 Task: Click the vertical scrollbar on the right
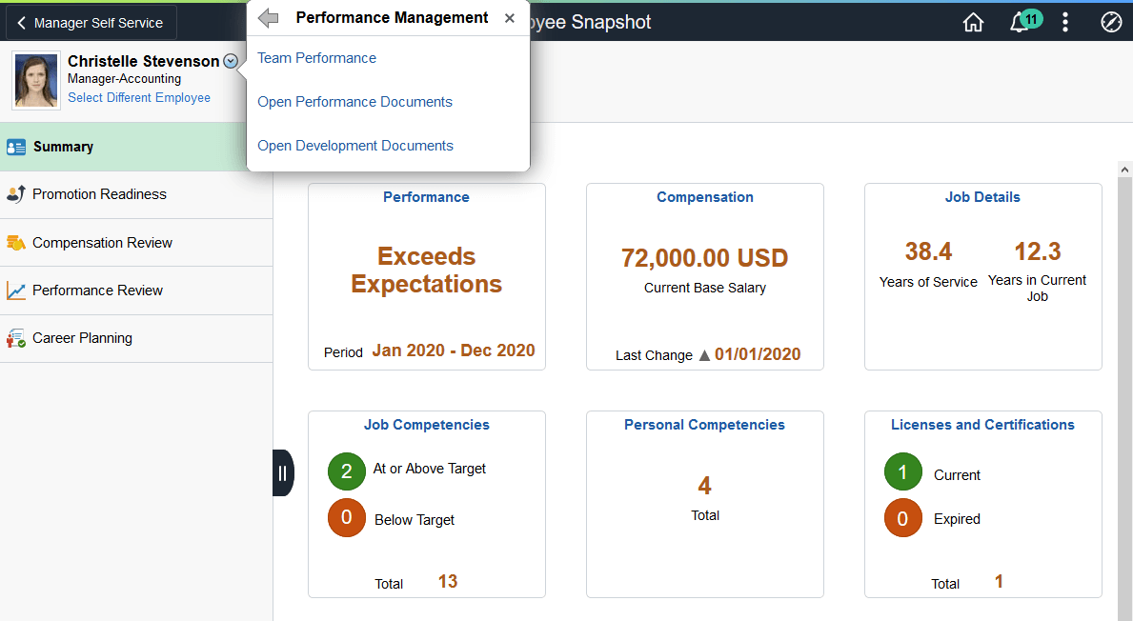click(x=1125, y=381)
